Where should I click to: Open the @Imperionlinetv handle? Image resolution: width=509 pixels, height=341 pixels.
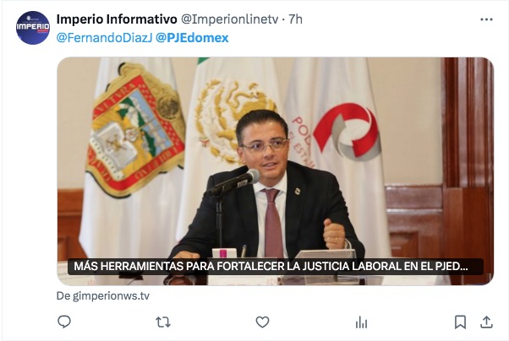(x=229, y=19)
